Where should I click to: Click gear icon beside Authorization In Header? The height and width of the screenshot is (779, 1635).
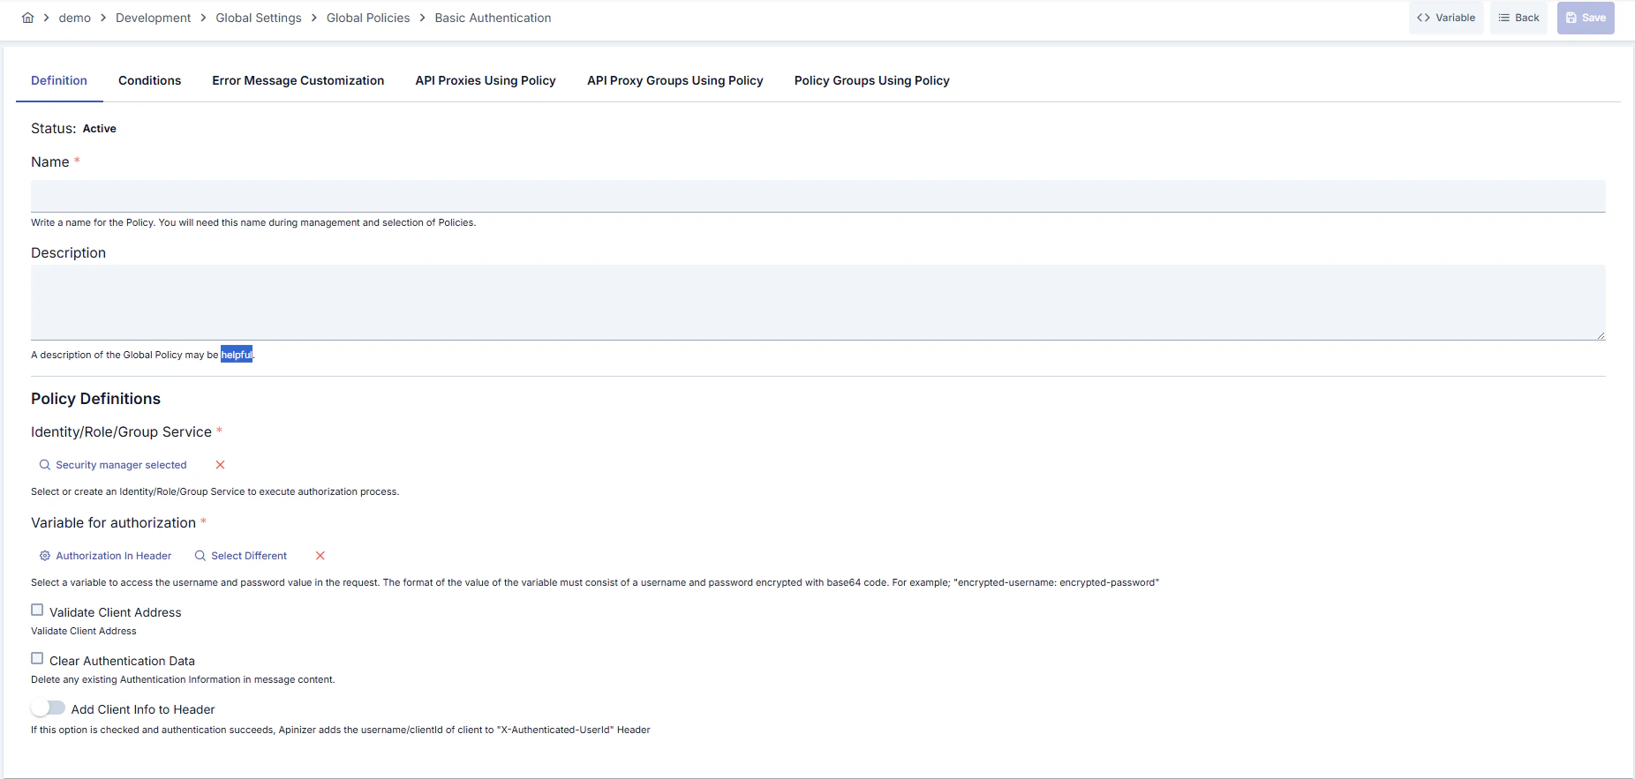[45, 556]
